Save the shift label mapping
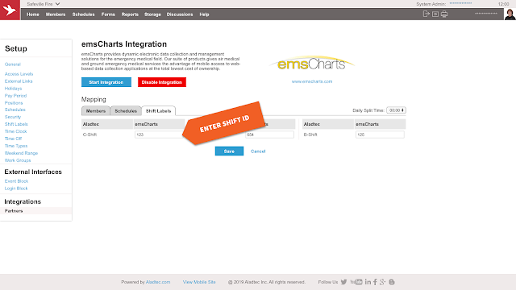 coord(229,151)
